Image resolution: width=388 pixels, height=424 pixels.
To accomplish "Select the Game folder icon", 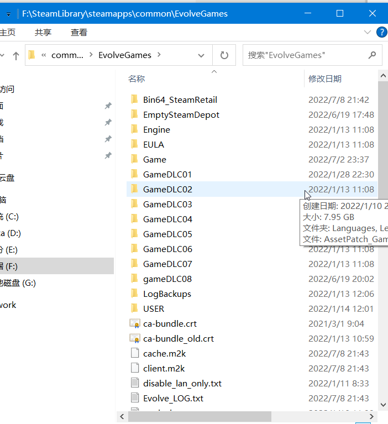I will tap(134, 159).
